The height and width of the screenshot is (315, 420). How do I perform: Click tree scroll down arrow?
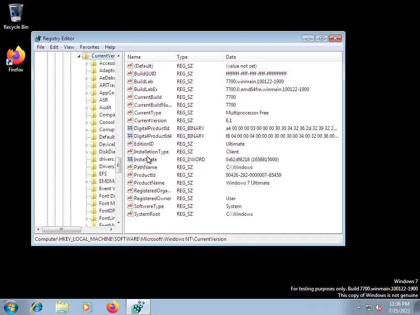(119, 223)
